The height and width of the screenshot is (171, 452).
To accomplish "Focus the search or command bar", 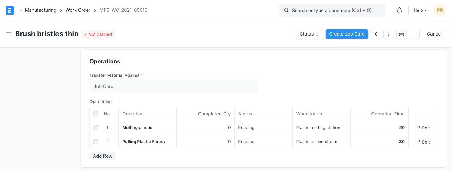I will pyautogui.click(x=332, y=10).
